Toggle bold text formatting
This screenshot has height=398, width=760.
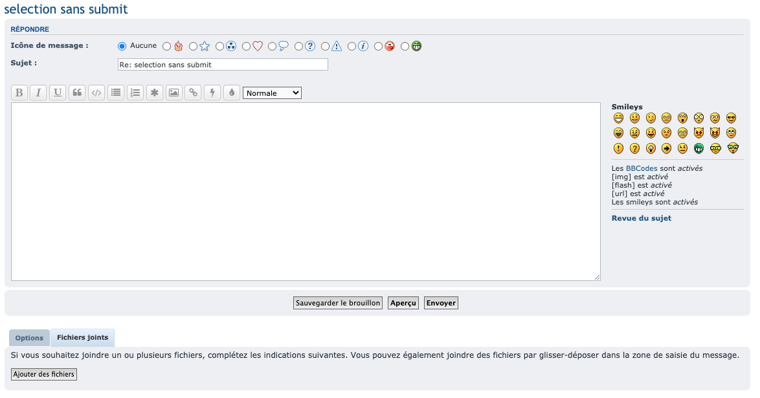[x=19, y=93]
